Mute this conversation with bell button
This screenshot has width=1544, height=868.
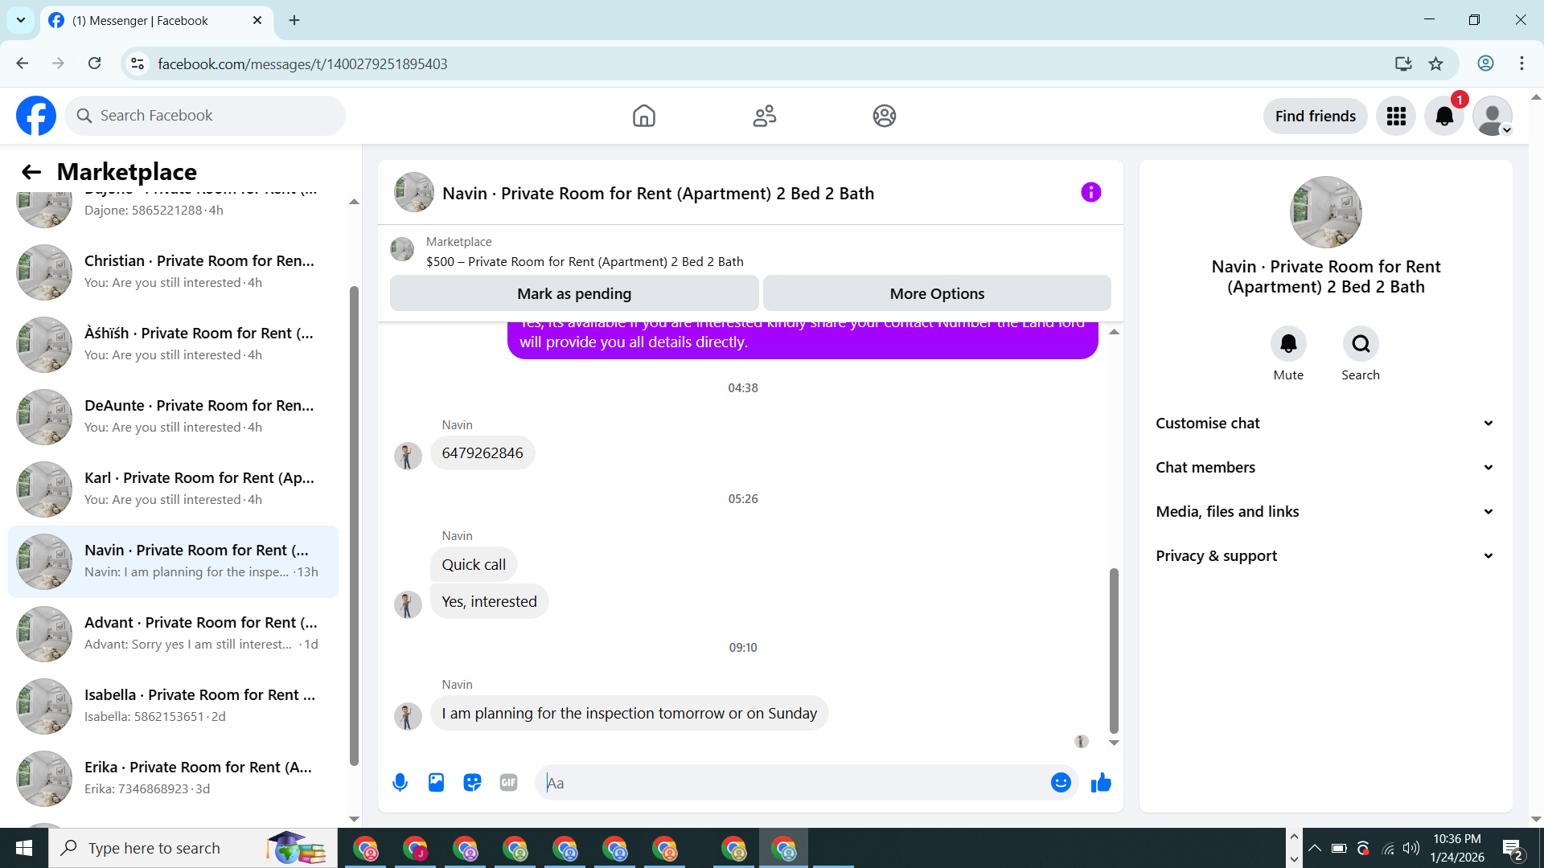coord(1288,344)
